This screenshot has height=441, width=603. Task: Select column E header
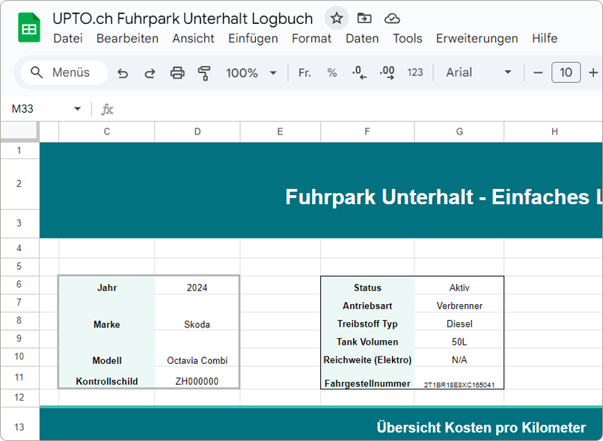click(281, 132)
